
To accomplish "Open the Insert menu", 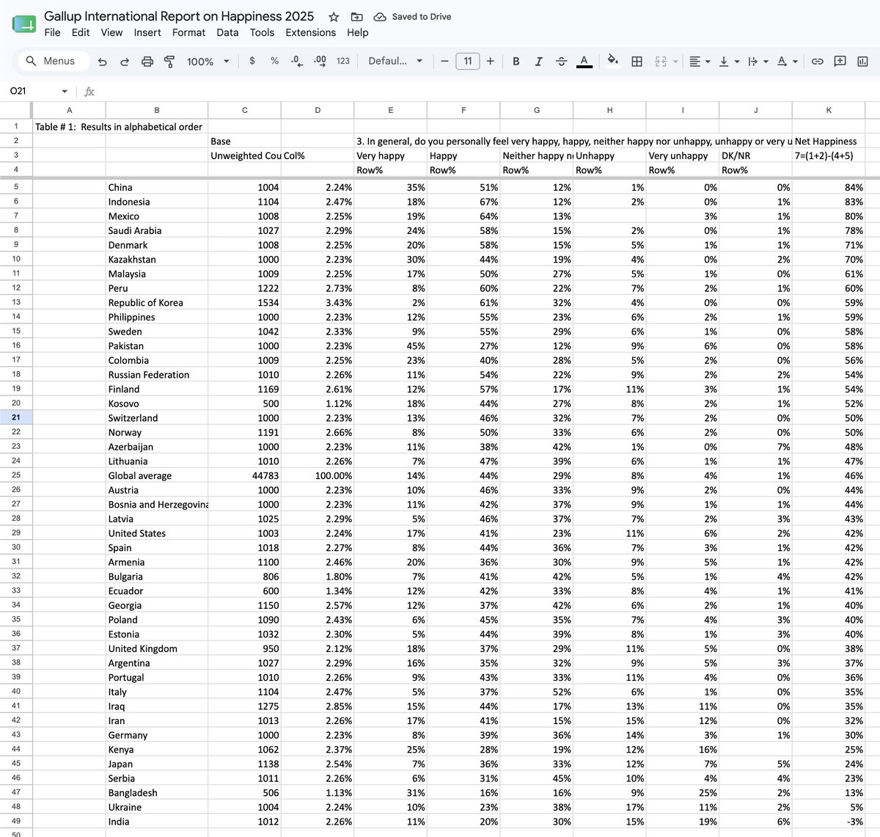I will [x=147, y=32].
